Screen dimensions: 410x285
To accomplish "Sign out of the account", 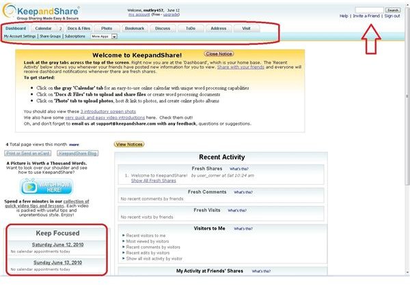I will click(392, 16).
